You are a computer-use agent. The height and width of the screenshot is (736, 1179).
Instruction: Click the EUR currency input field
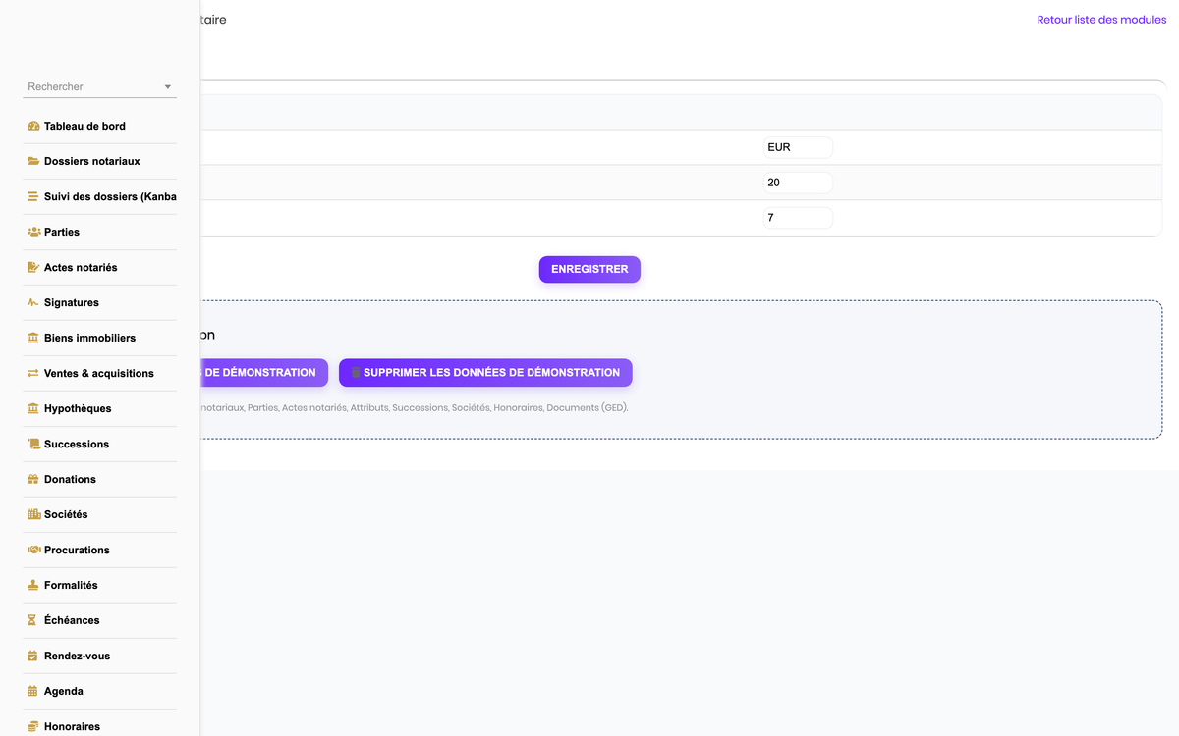pos(798,147)
